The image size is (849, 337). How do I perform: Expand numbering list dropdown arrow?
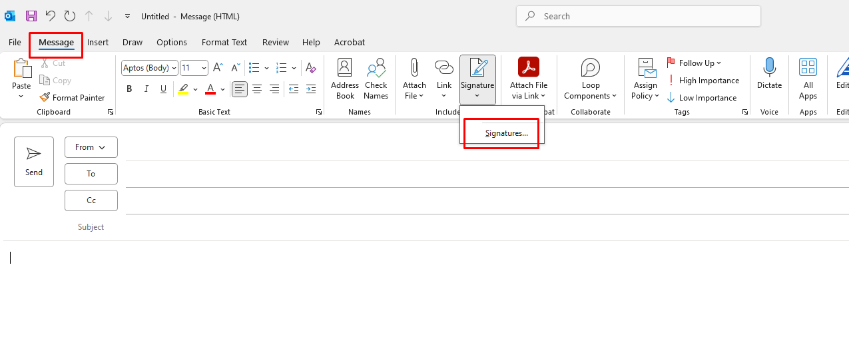point(294,68)
